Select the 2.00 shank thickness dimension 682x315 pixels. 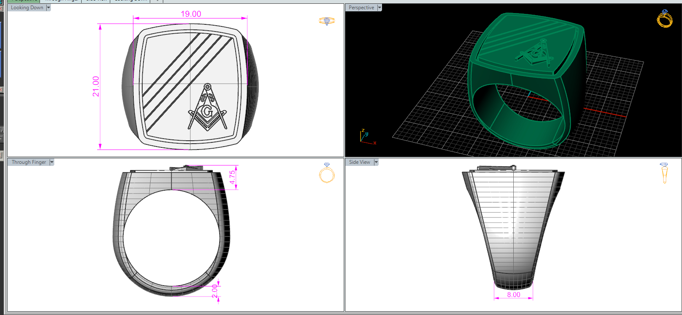215,291
